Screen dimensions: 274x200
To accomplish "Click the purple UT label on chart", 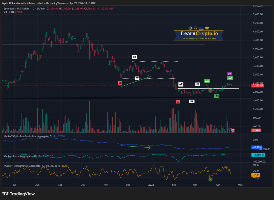I will [x=230, y=73].
